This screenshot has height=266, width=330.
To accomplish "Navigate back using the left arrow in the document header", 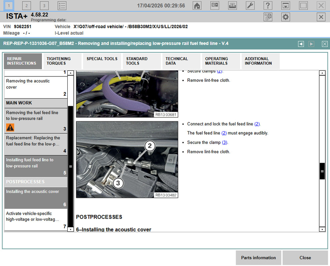I will (301, 44).
